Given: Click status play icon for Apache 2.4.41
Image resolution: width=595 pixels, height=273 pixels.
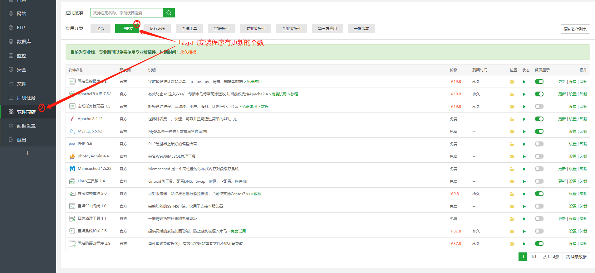Looking at the screenshot, I should coord(524,119).
